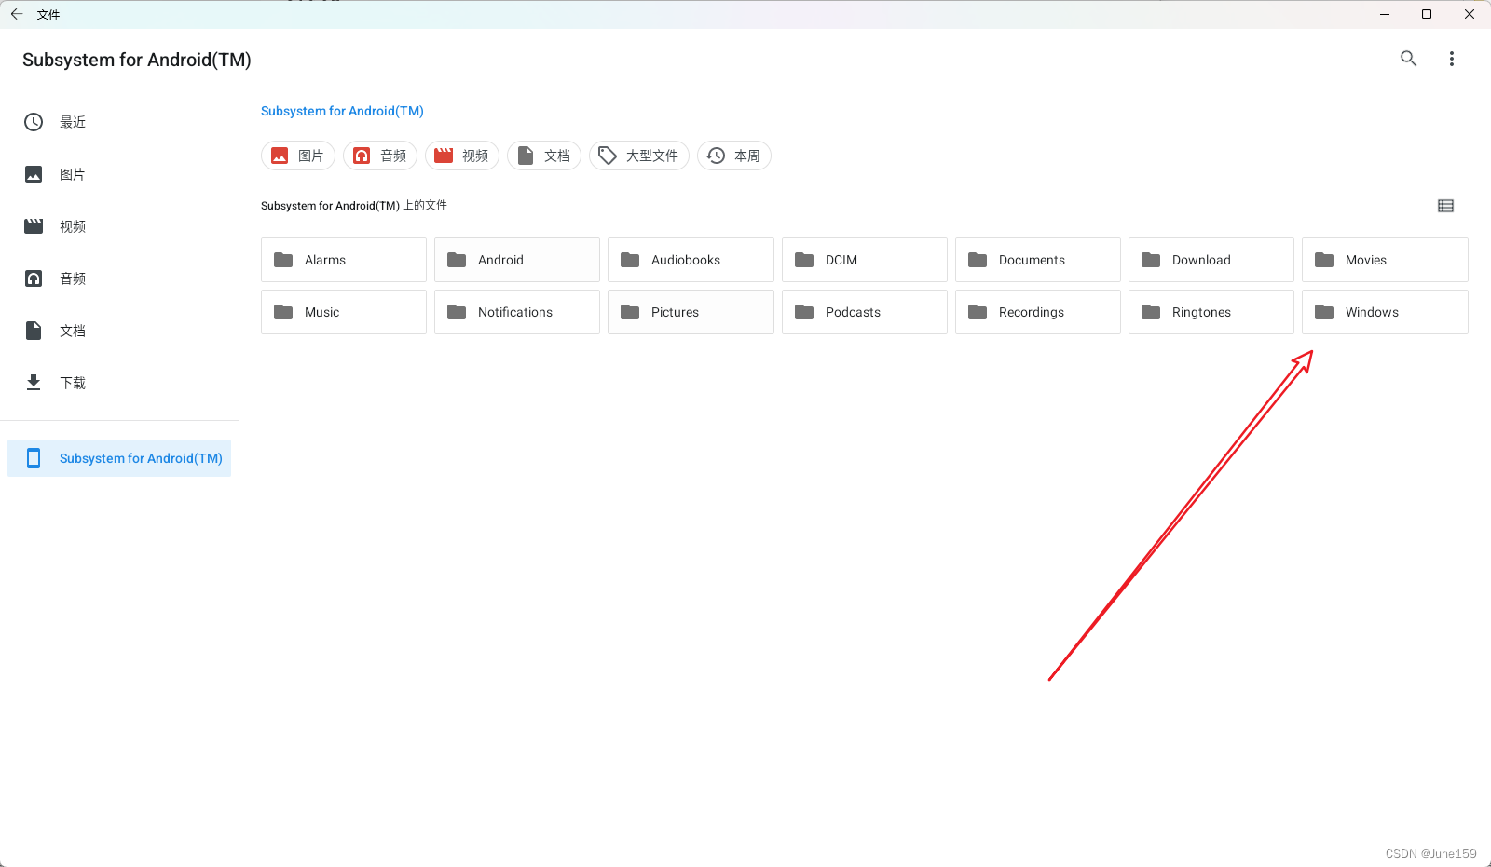Image resolution: width=1491 pixels, height=867 pixels.
Task: Minimize the 文件 window
Action: point(1385,14)
